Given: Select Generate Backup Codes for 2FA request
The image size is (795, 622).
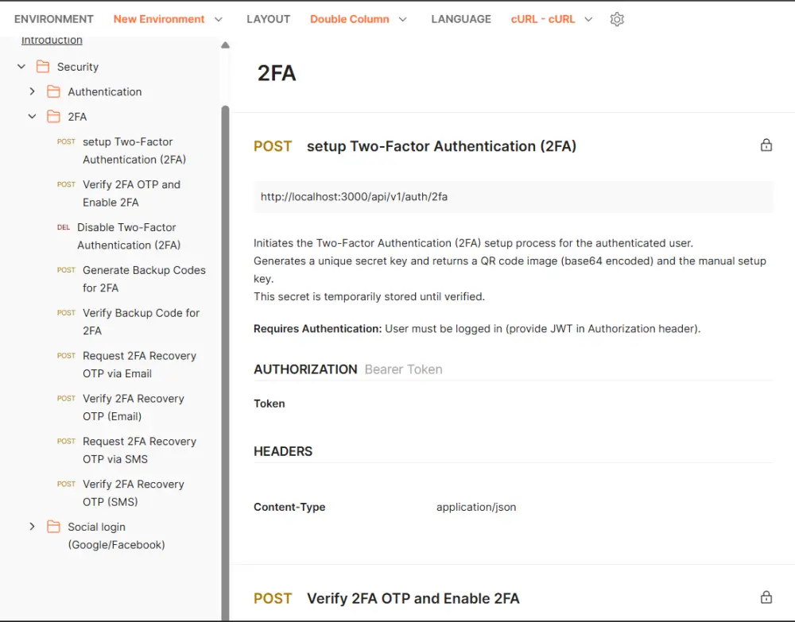Looking at the screenshot, I should pyautogui.click(x=143, y=279).
